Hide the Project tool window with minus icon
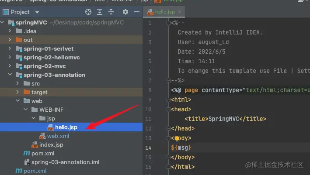 coord(136,12)
